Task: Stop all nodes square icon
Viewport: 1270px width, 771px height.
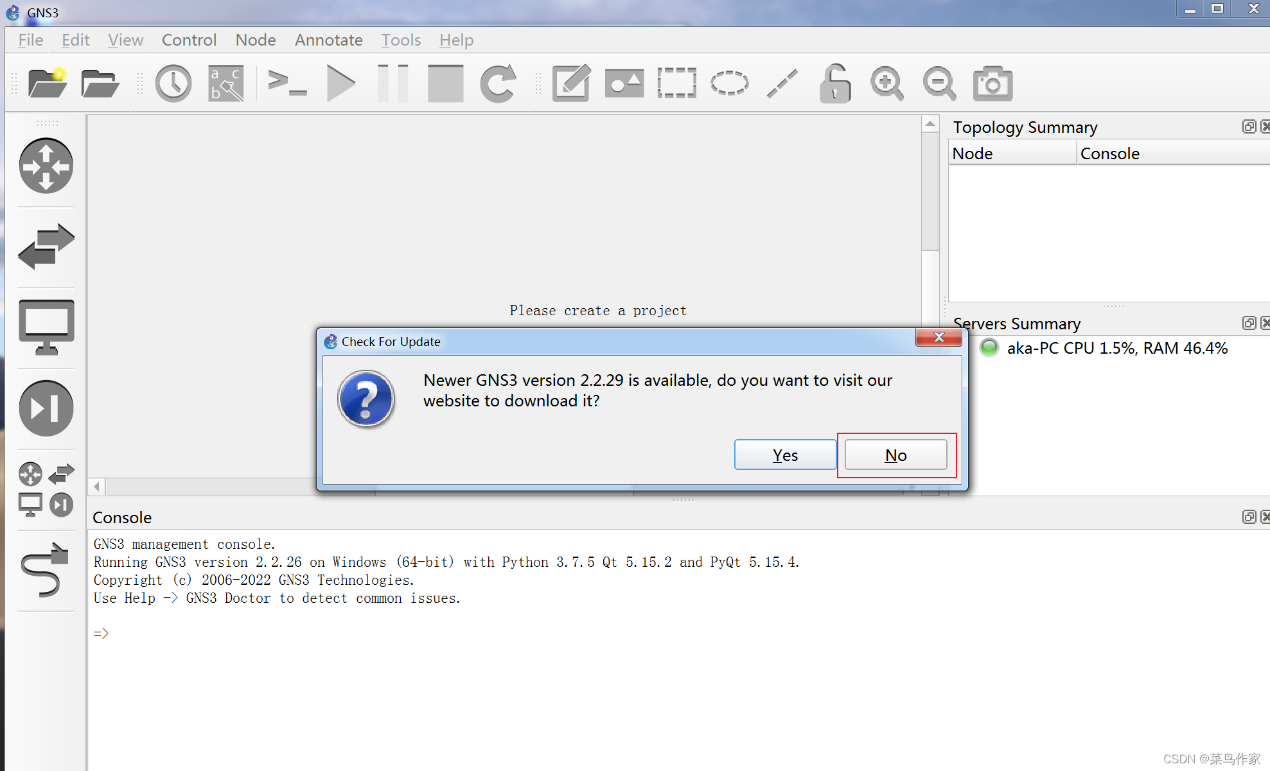Action: (445, 83)
